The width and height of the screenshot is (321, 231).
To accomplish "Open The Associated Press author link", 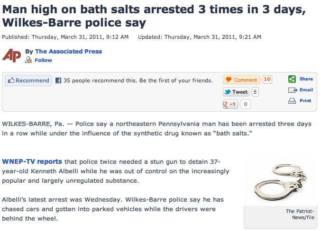I will [x=68, y=51].
